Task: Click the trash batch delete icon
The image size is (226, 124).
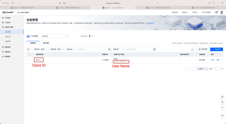Action: click(192, 49)
